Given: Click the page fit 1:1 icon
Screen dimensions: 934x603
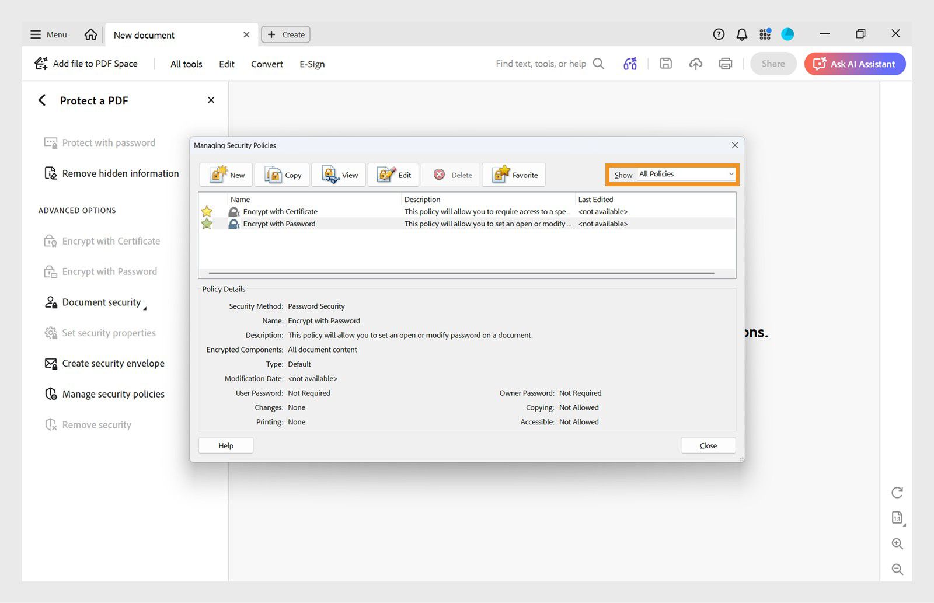Looking at the screenshot, I should 897,518.
